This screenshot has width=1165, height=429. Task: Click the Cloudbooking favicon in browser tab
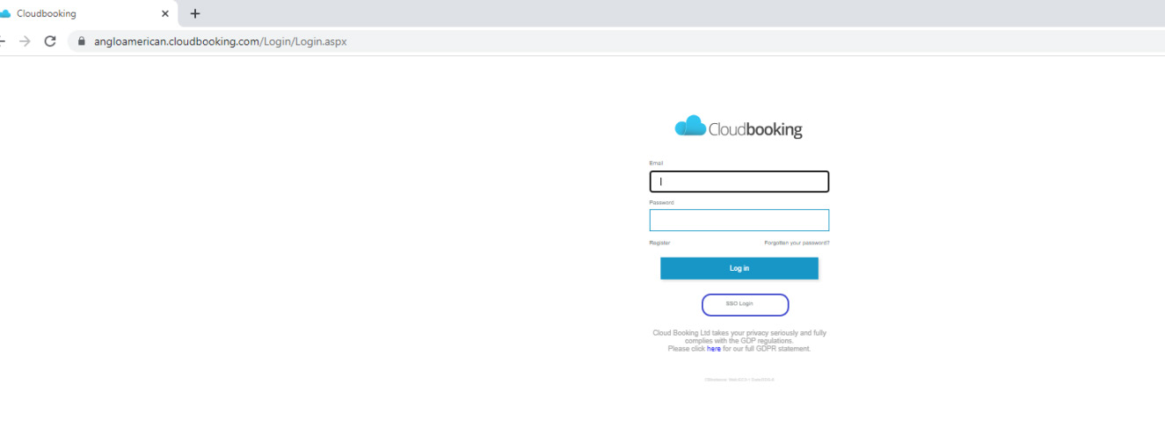pos(4,14)
